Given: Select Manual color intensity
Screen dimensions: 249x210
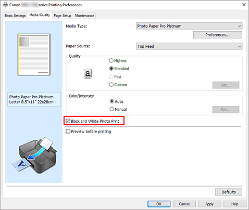Looking at the screenshot, I should tap(111, 109).
